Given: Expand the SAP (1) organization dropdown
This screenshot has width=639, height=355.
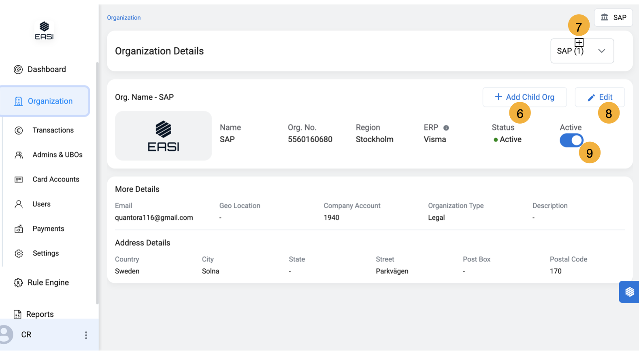Looking at the screenshot, I should 582,51.
